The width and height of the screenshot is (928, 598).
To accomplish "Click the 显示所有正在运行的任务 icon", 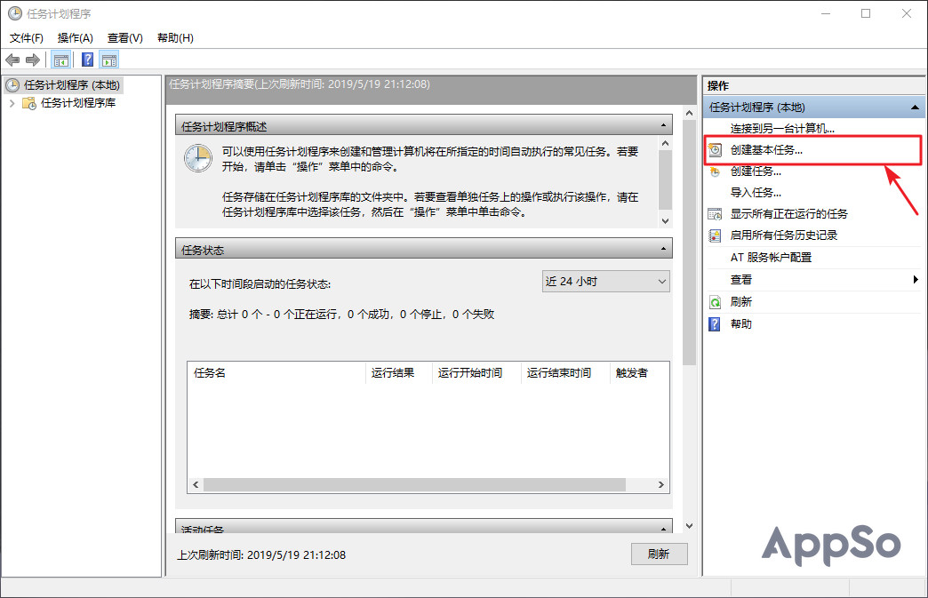I will 715,214.
